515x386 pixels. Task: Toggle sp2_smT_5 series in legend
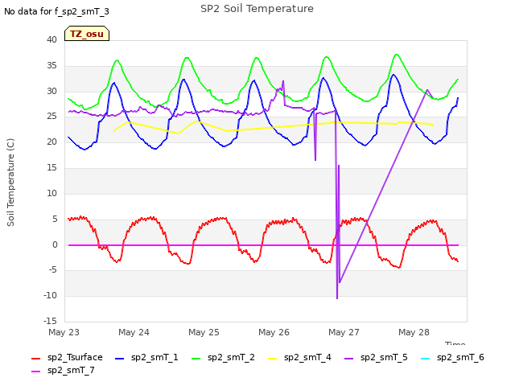[x=376, y=357]
